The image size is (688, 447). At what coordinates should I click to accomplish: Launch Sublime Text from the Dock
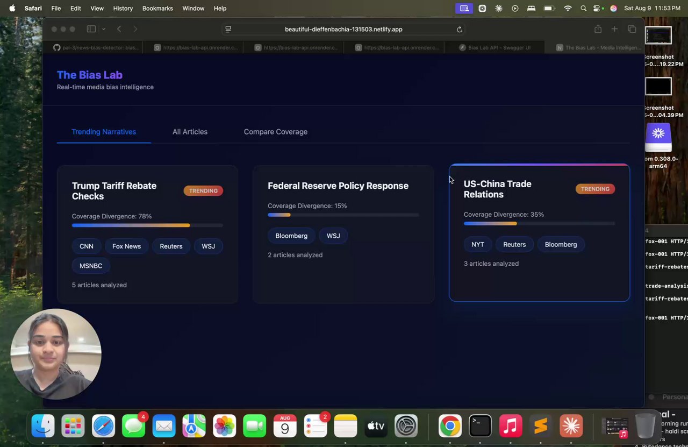click(541, 426)
